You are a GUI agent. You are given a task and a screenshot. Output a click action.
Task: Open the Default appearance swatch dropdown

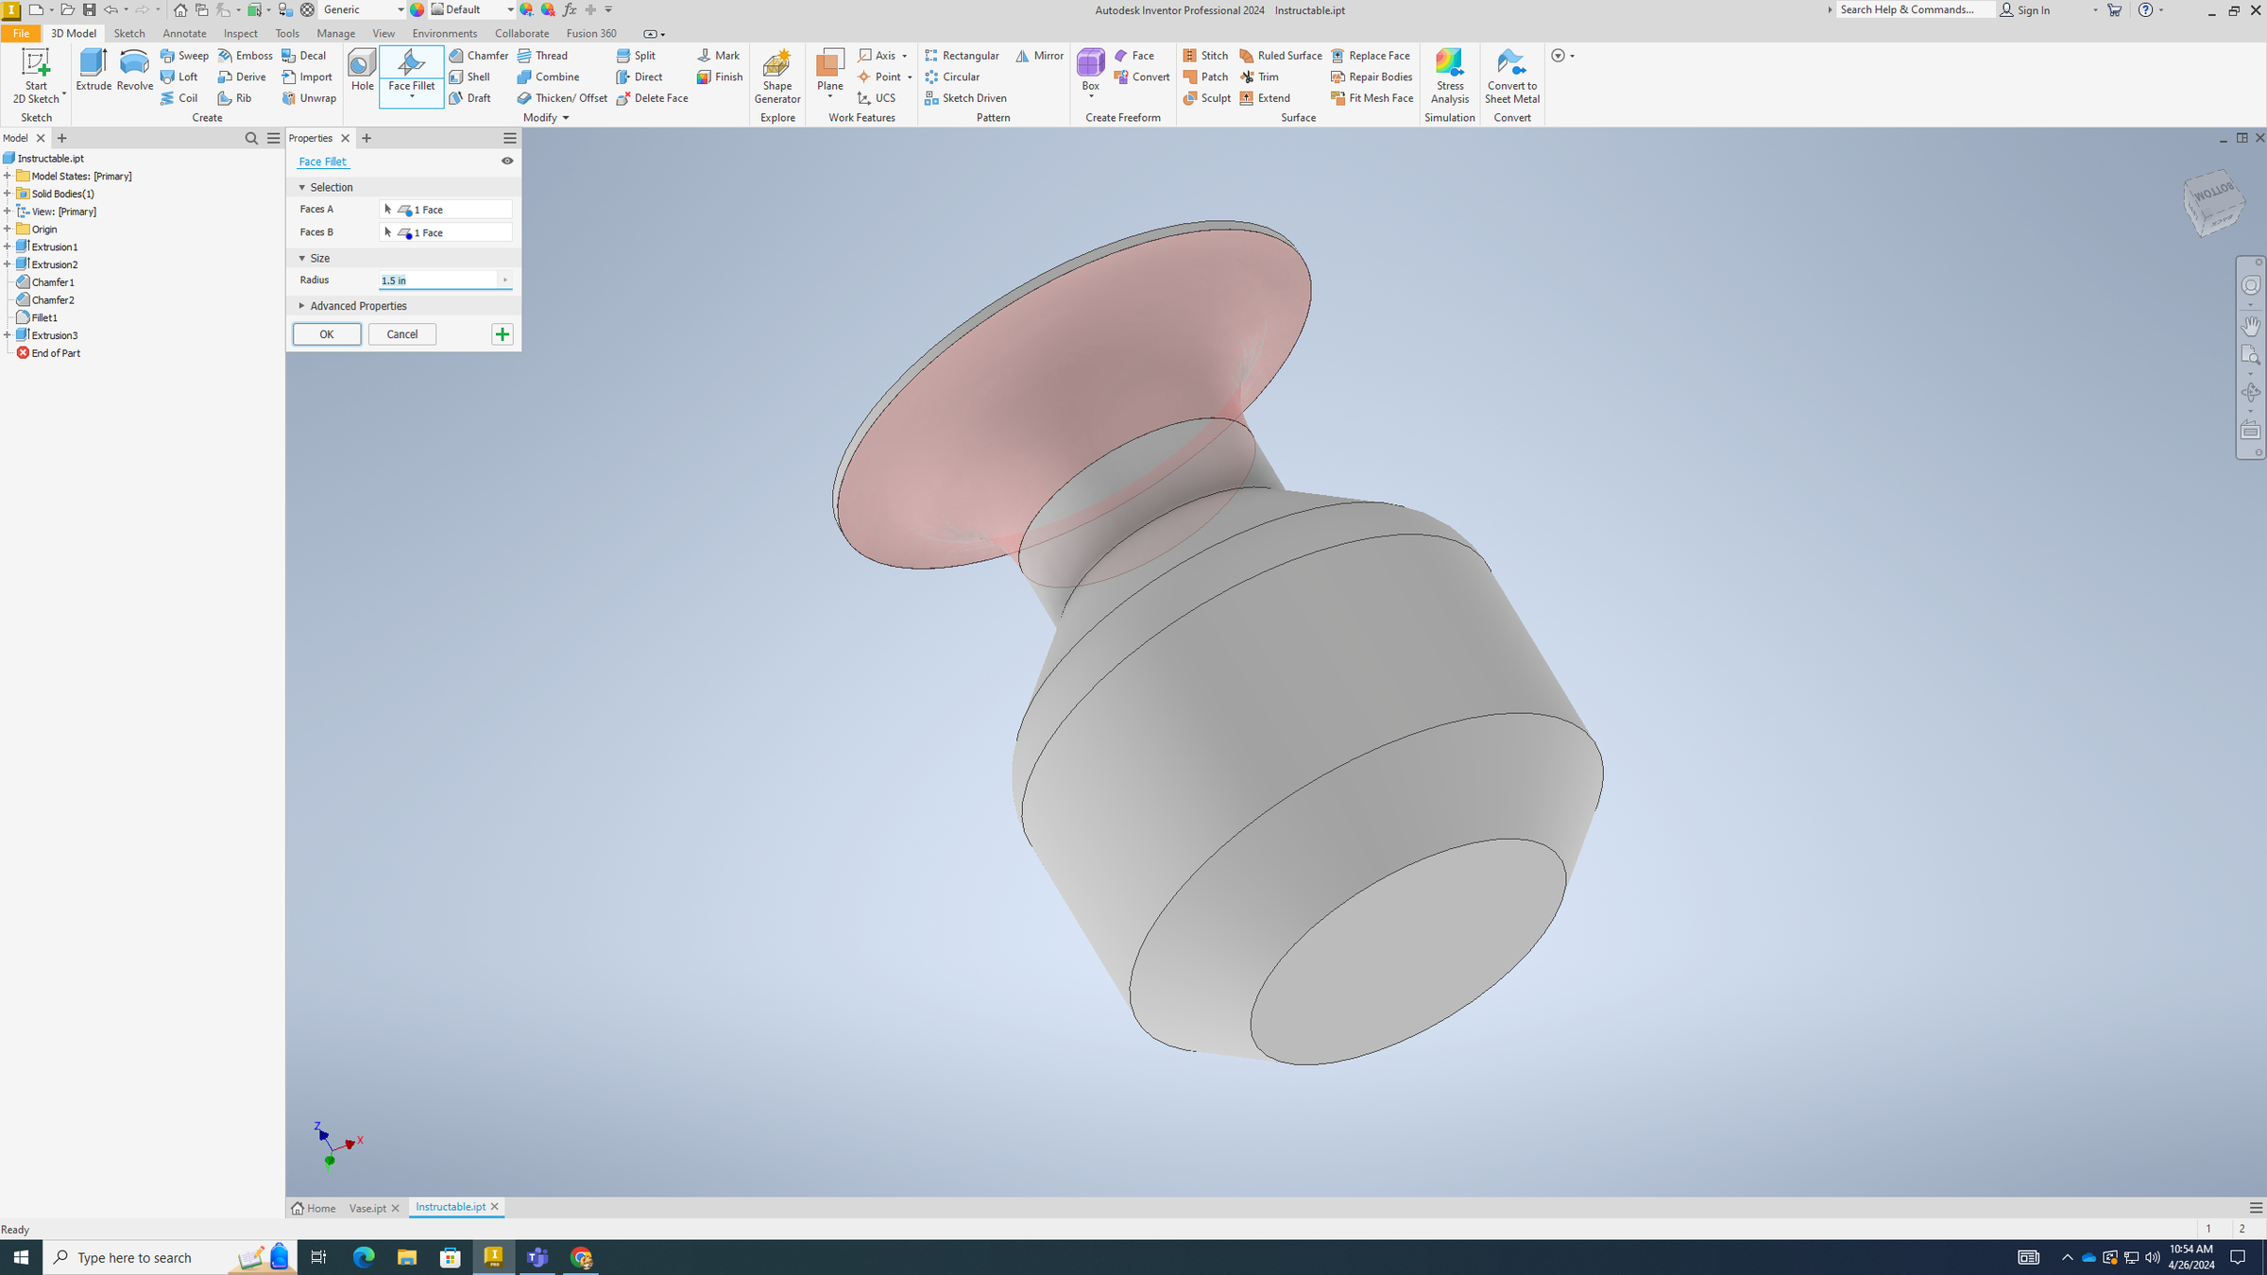(510, 9)
